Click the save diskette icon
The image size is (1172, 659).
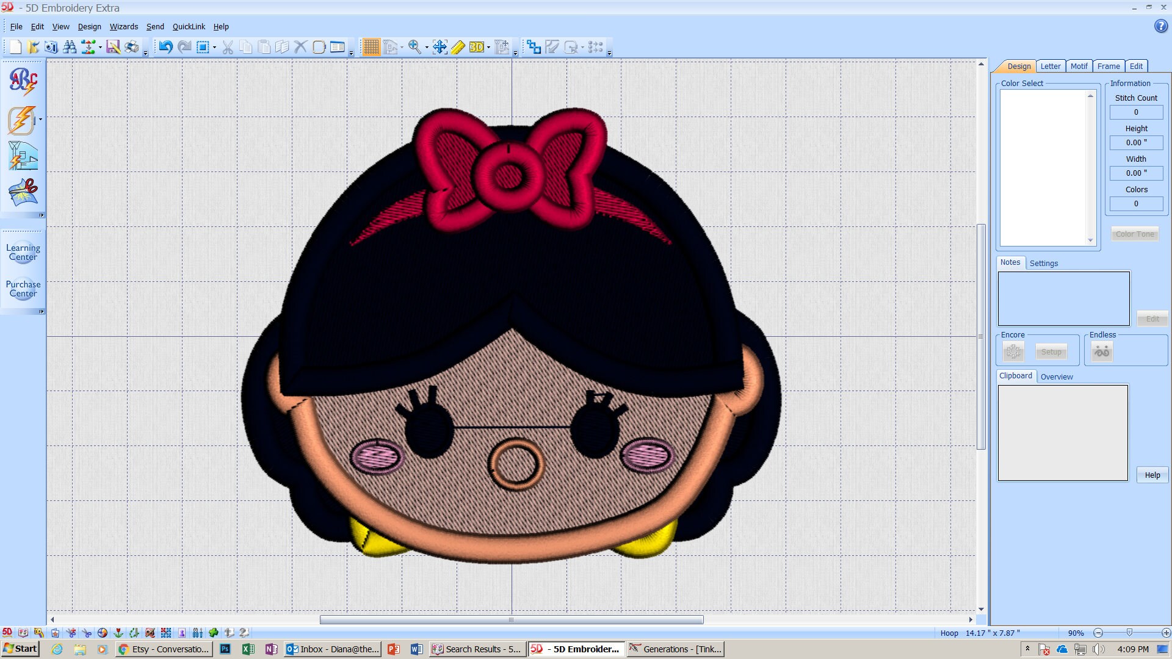[x=113, y=47]
